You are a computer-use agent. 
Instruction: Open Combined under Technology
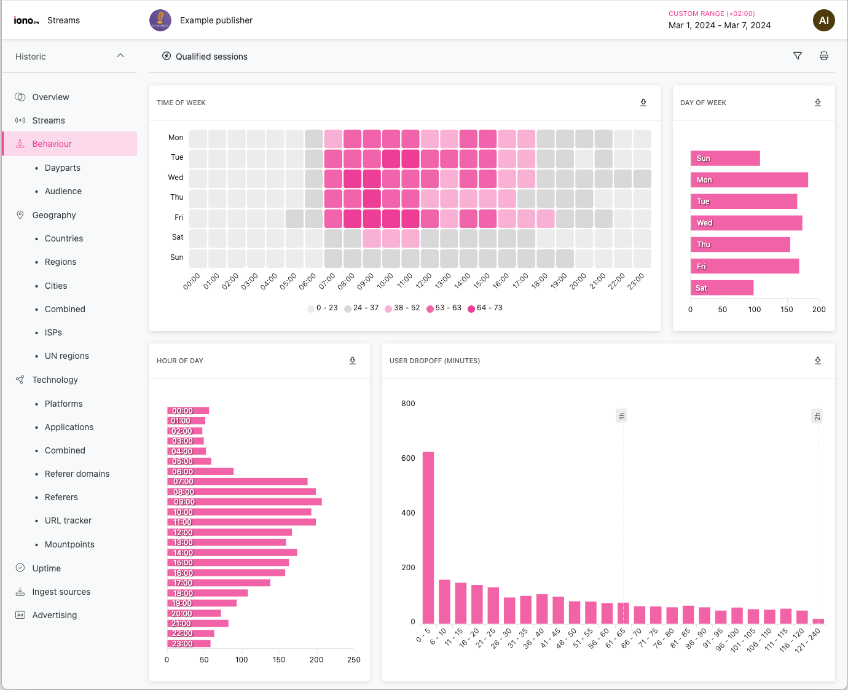click(x=65, y=450)
